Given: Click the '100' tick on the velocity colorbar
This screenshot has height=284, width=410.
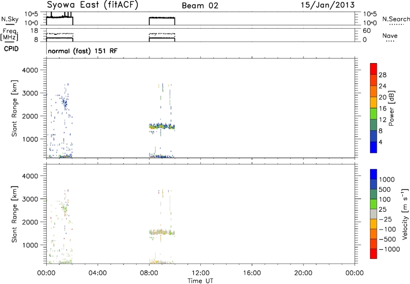Looking at the screenshot, I should pyautogui.click(x=385, y=199).
